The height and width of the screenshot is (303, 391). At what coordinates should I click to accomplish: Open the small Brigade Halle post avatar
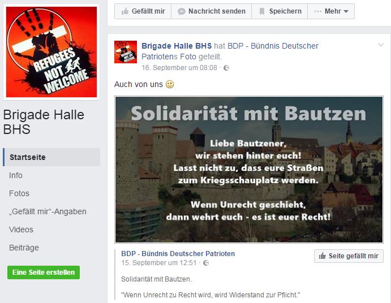[x=126, y=52]
